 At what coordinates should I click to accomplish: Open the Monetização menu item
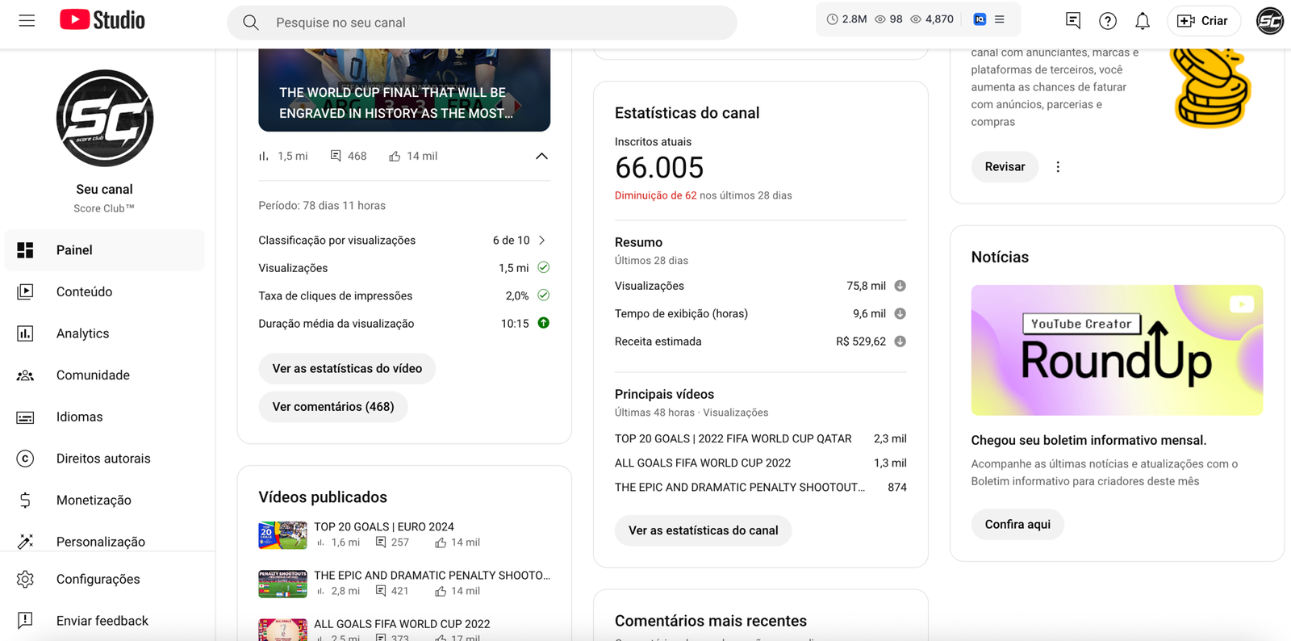tap(94, 501)
